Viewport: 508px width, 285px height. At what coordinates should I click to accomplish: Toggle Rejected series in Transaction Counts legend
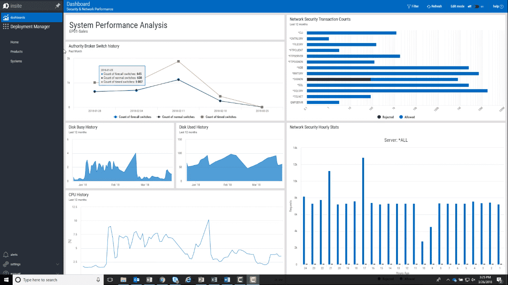coord(386,117)
